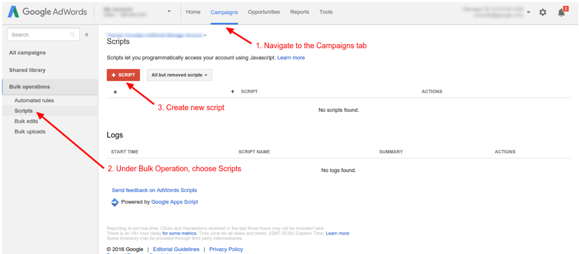
Task: Go to the Home tab
Action: (193, 12)
